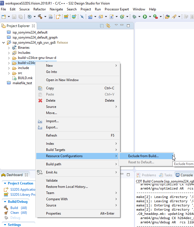Open the Processor Expert menu

click(x=117, y=9)
